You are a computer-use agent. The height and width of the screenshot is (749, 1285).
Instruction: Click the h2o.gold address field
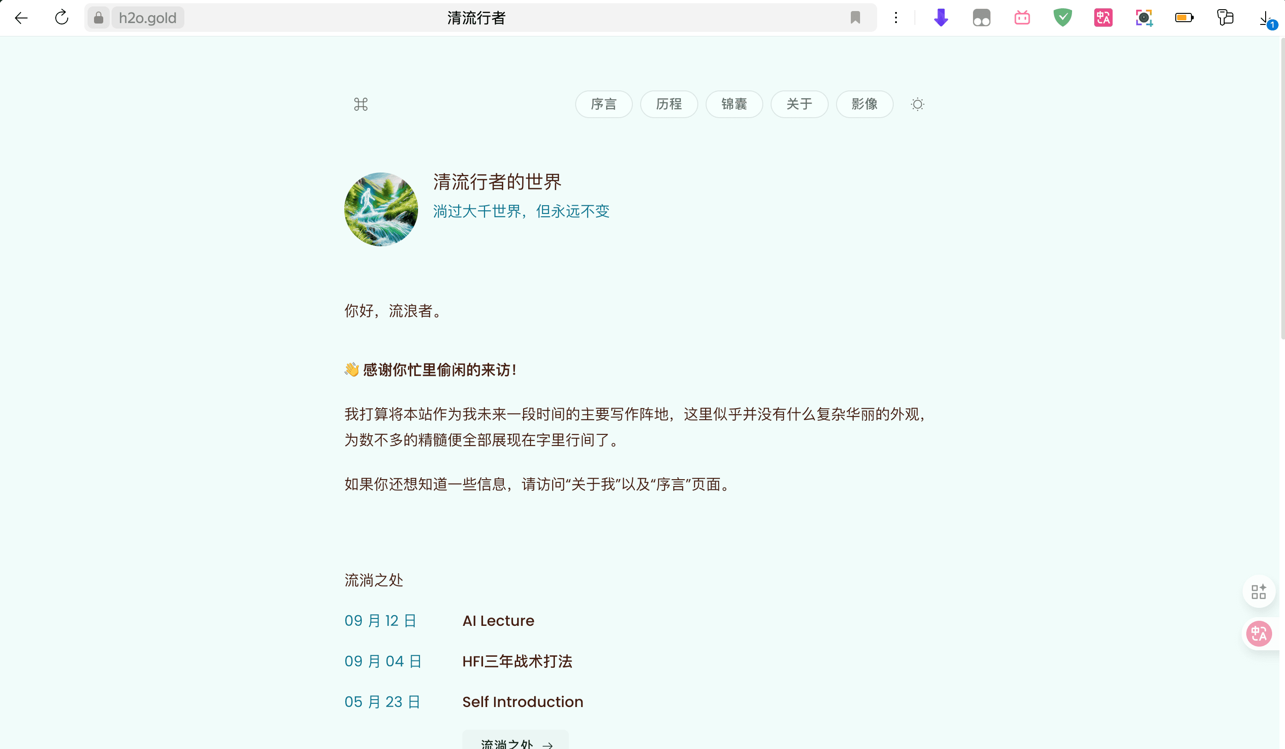[147, 18]
